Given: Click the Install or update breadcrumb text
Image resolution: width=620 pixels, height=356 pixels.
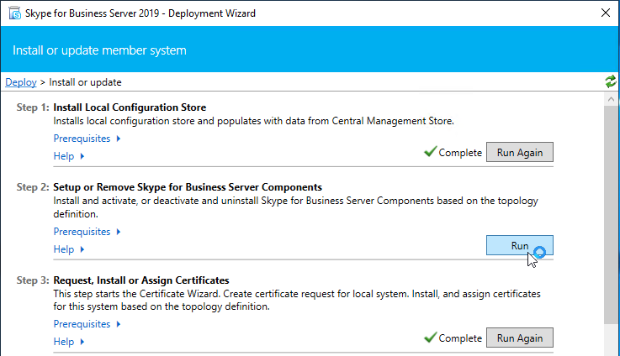Looking at the screenshot, I should 85,82.
